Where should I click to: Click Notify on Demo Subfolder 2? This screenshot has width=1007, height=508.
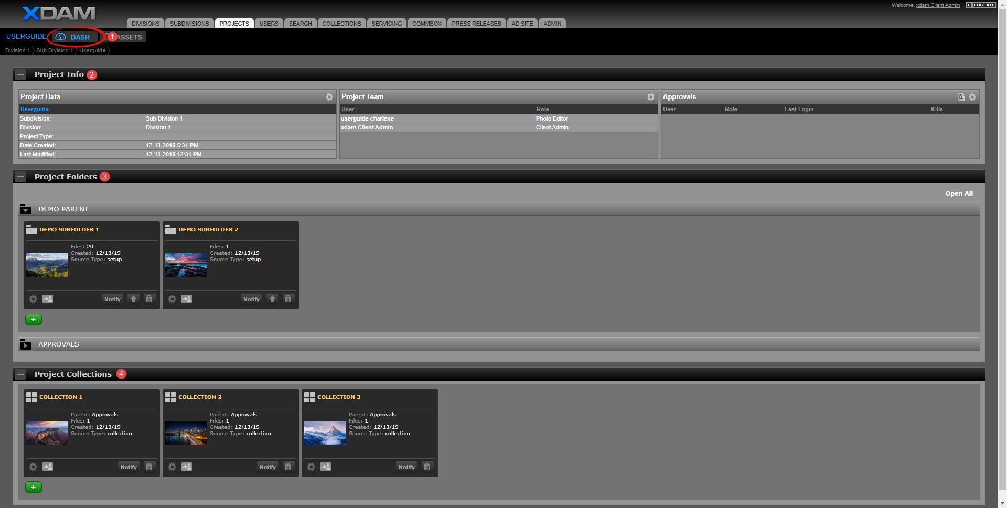251,299
